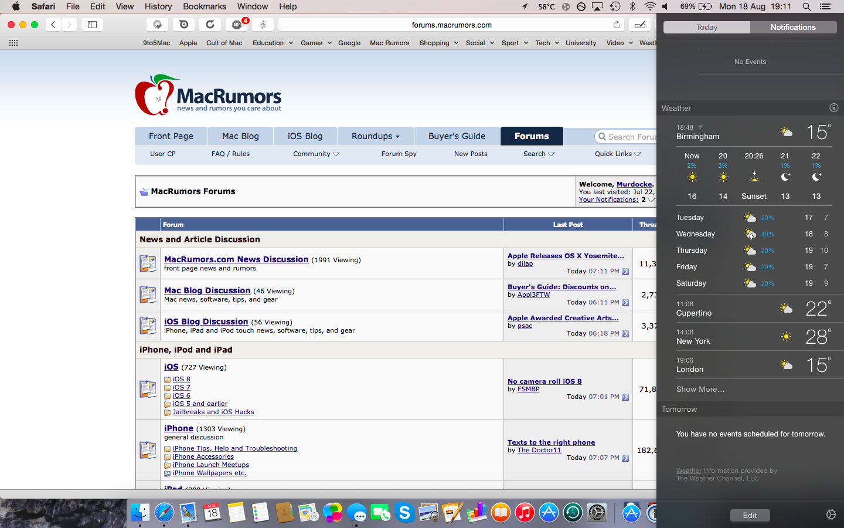Open Community dropdown in forum menu
This screenshot has width=844, height=528.
pos(316,154)
